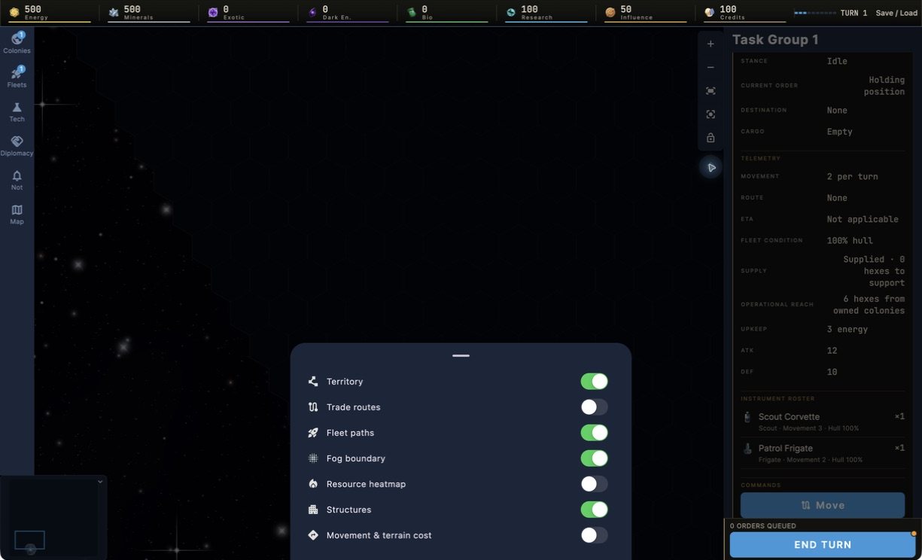The width and height of the screenshot is (922, 560).
Task: Select the Scout Corvette roster row
Action: point(823,422)
